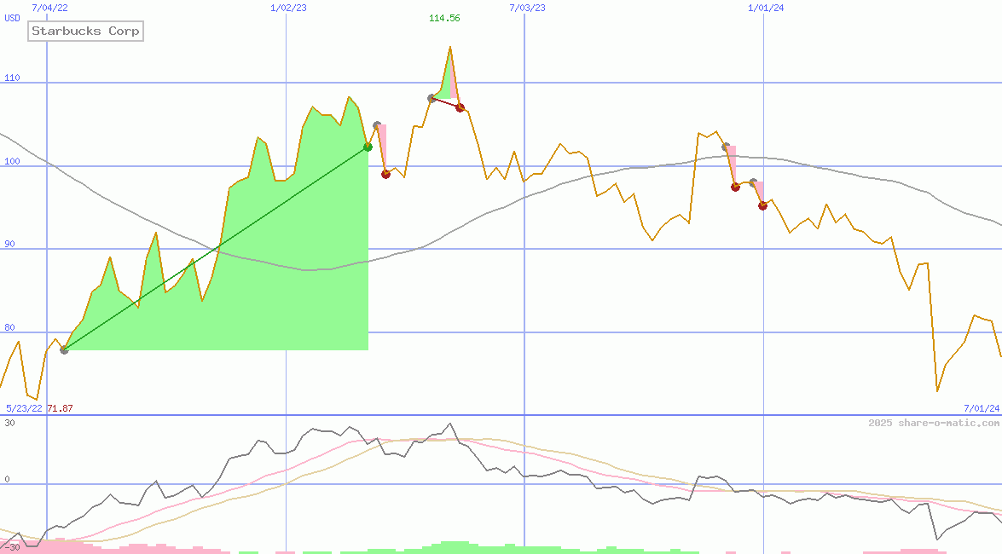
Task: Click the 30 indicator axis label
Action: (x=9, y=423)
